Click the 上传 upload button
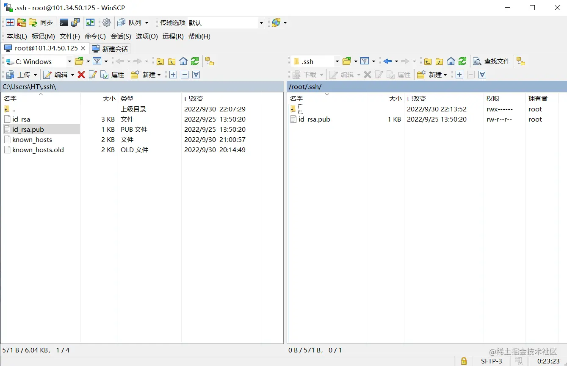The height and width of the screenshot is (366, 567). tap(19, 75)
